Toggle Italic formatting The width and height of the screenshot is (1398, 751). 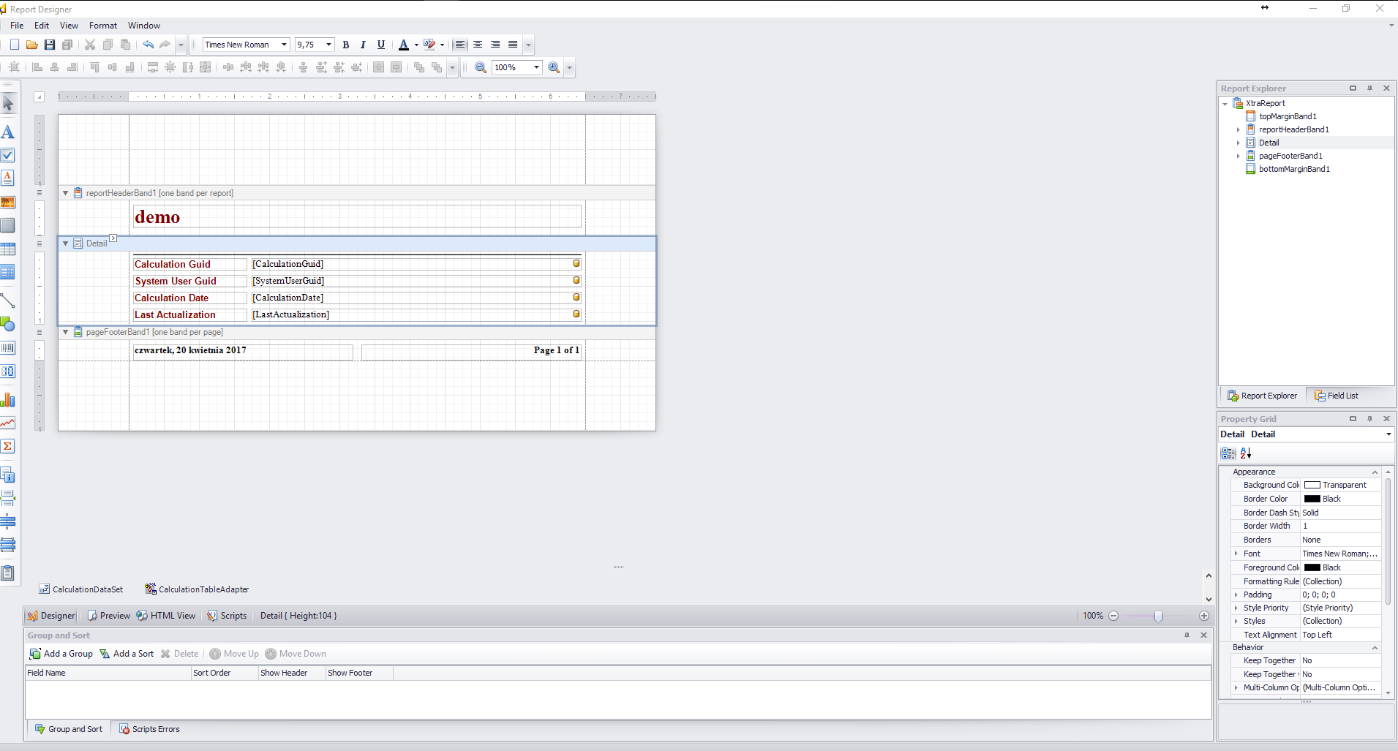(363, 45)
